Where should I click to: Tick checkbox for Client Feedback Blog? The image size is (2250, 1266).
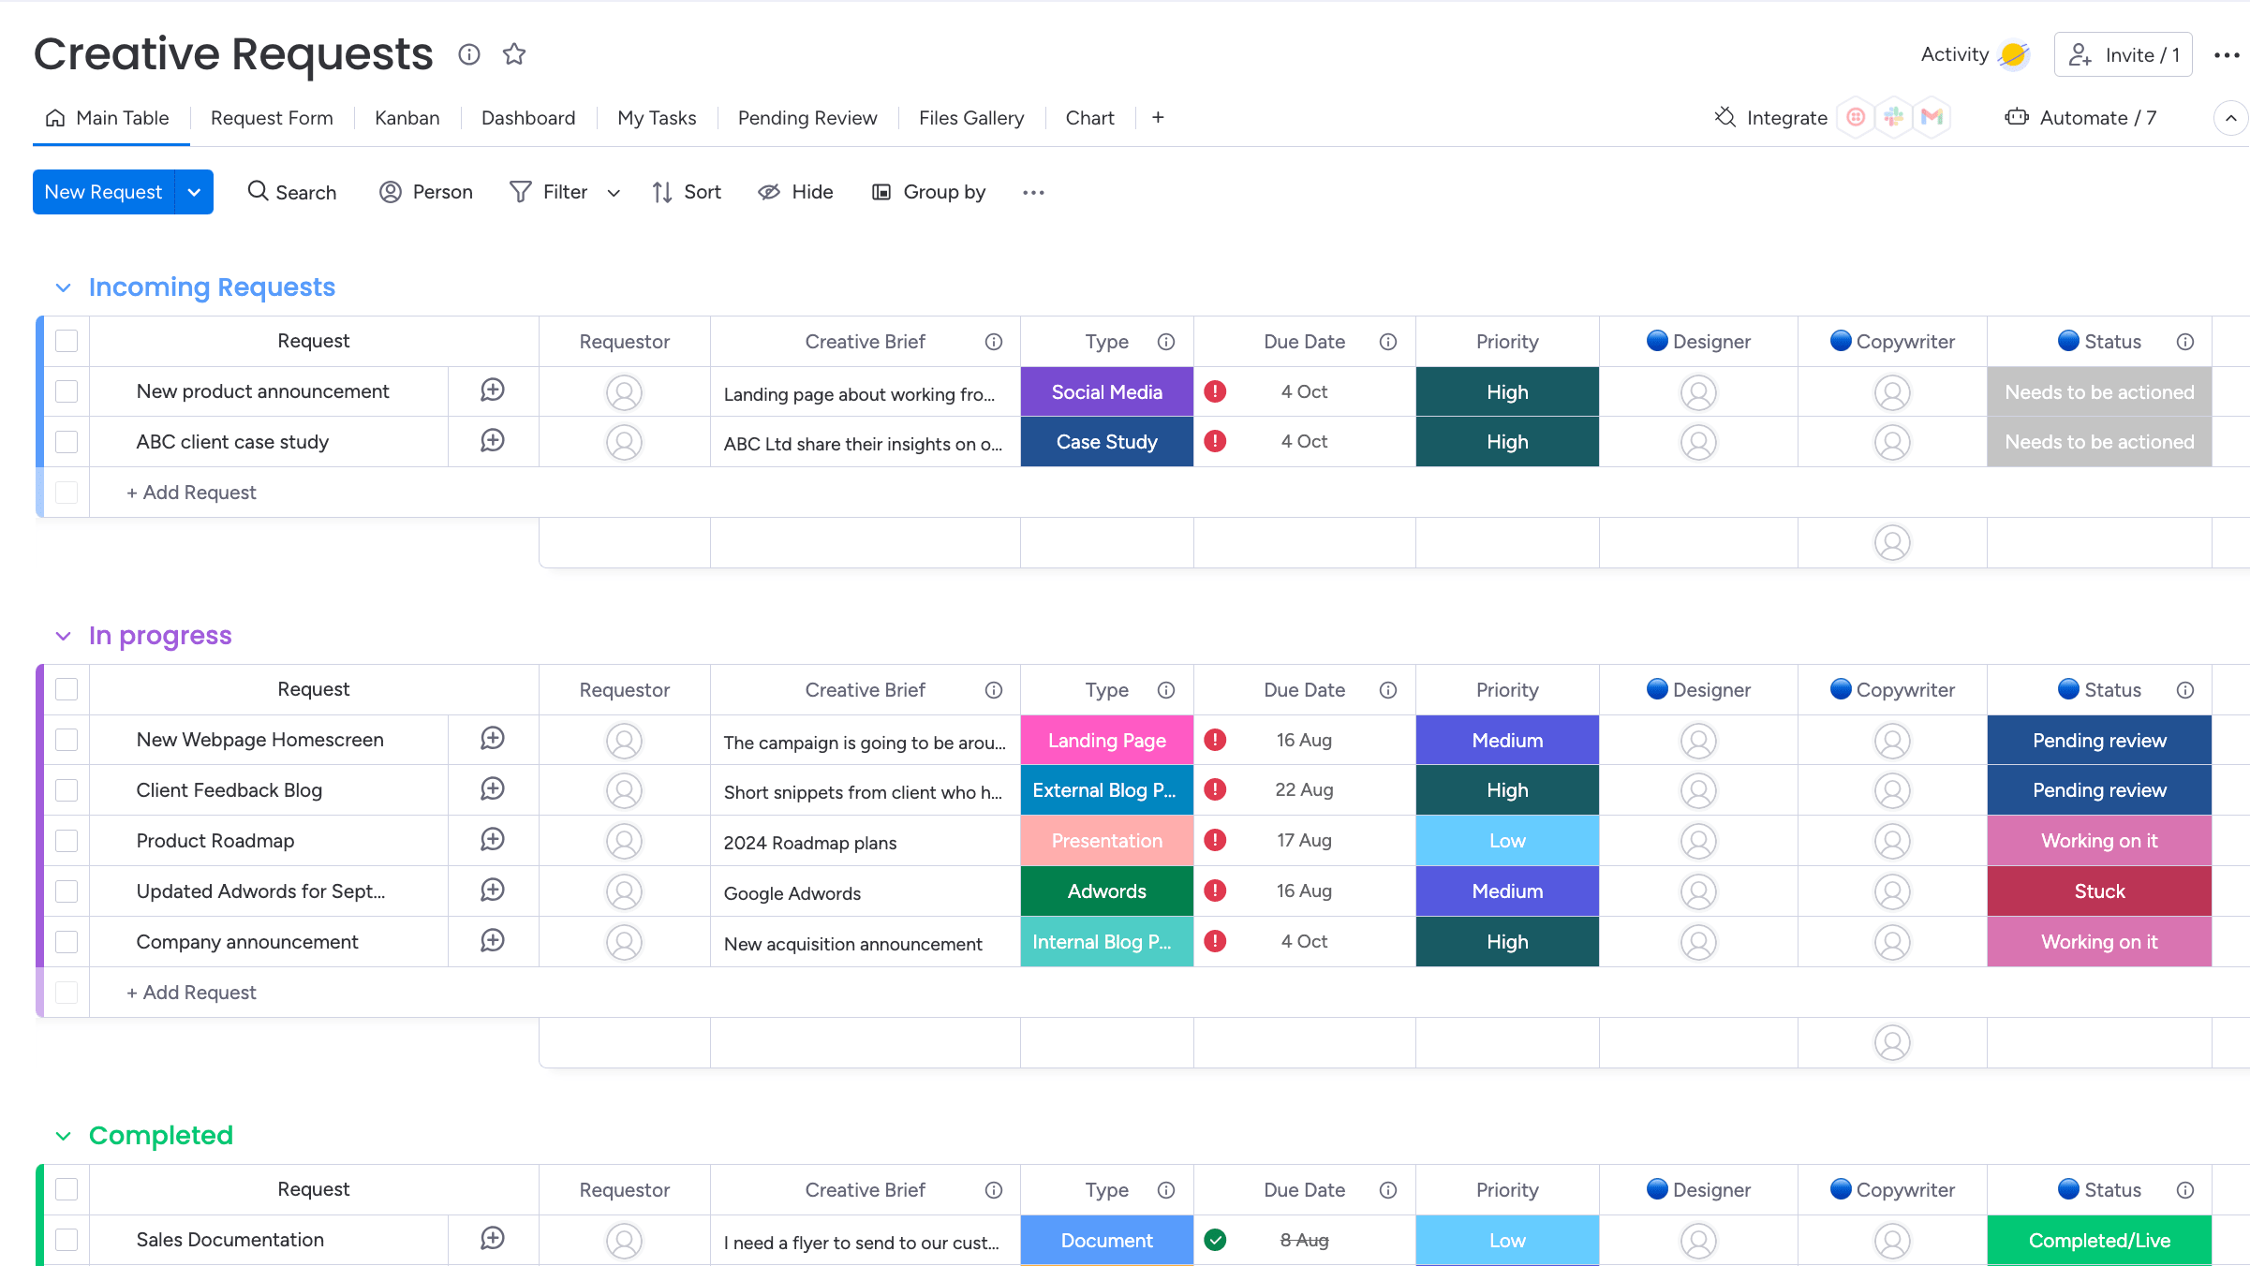[67, 790]
